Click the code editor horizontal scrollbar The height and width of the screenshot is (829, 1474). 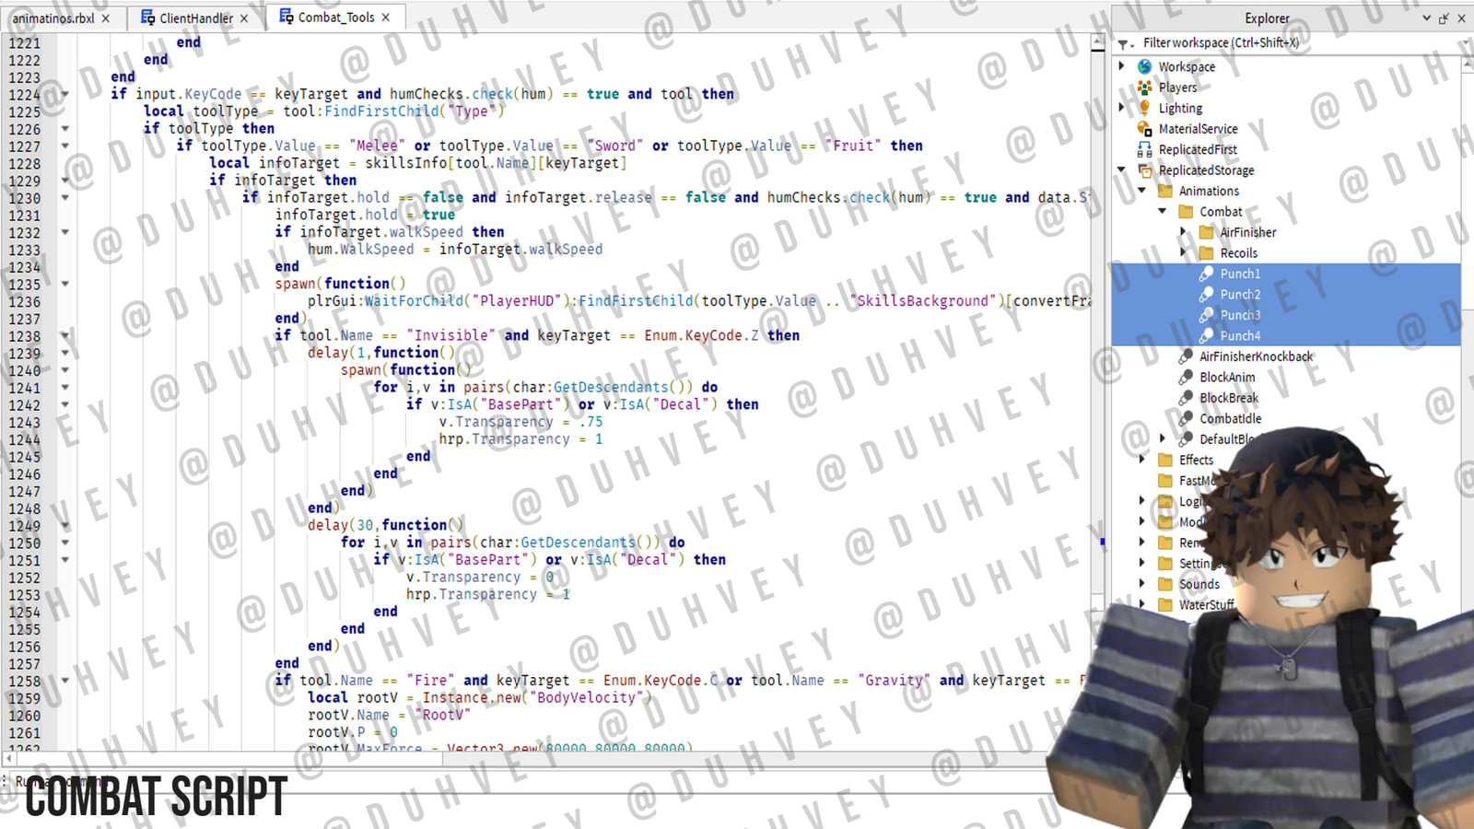click(x=527, y=759)
